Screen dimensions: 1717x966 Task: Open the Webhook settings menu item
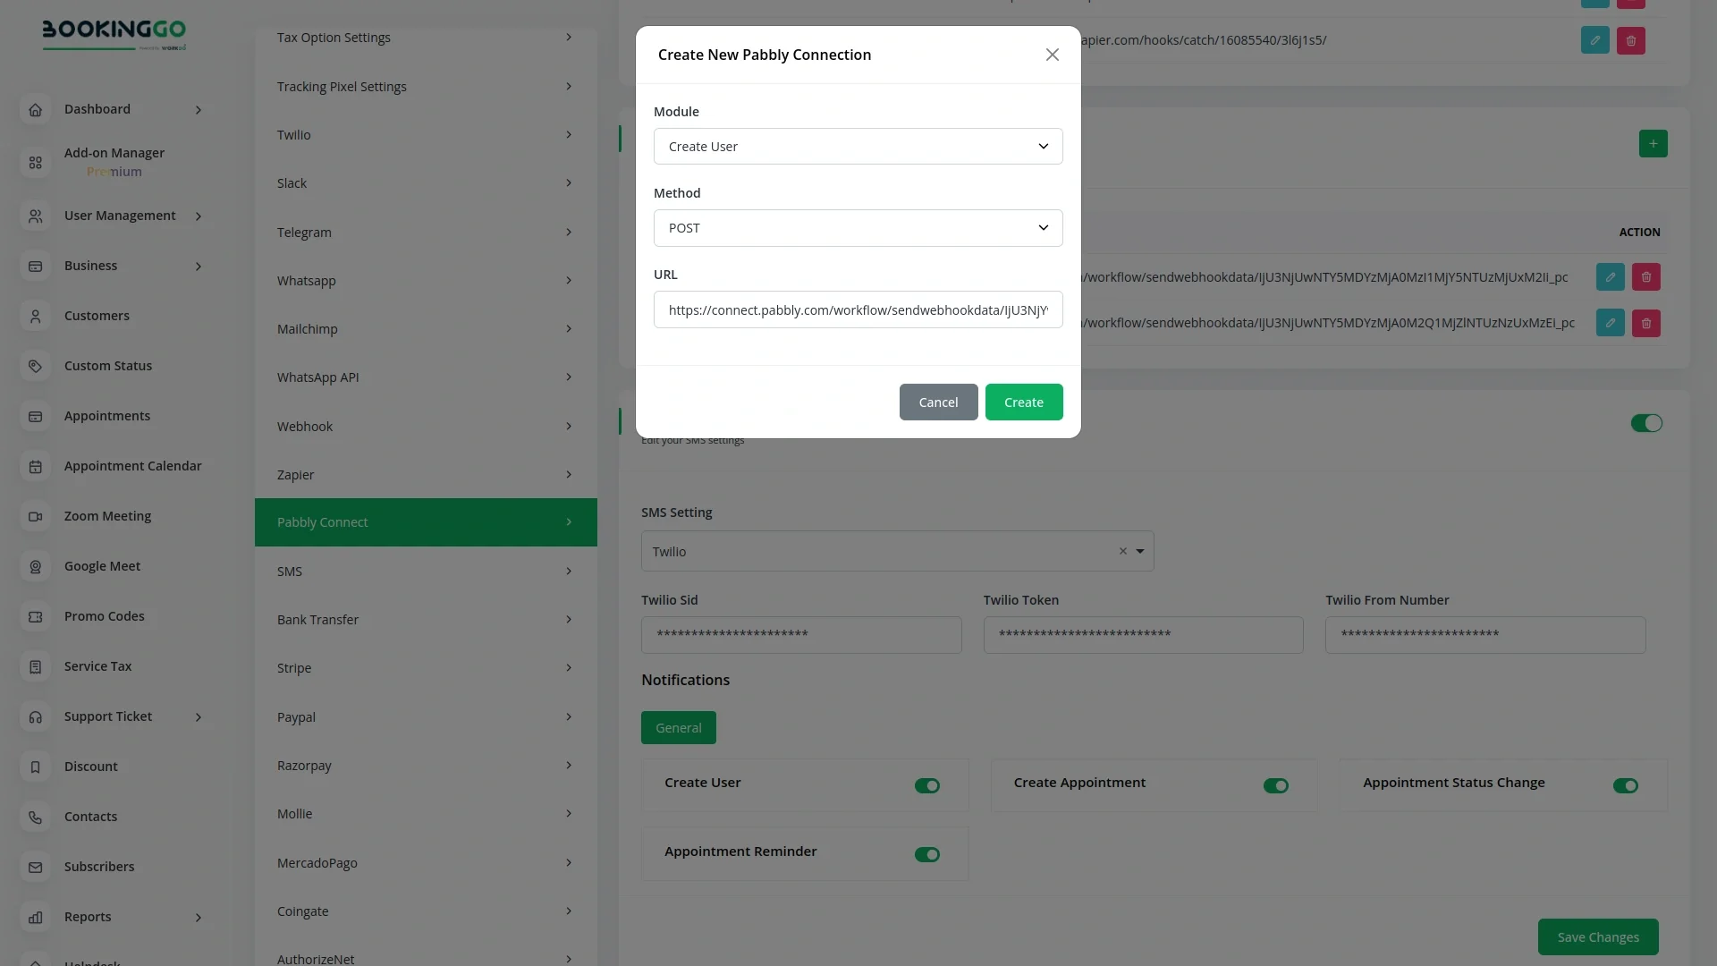click(425, 427)
